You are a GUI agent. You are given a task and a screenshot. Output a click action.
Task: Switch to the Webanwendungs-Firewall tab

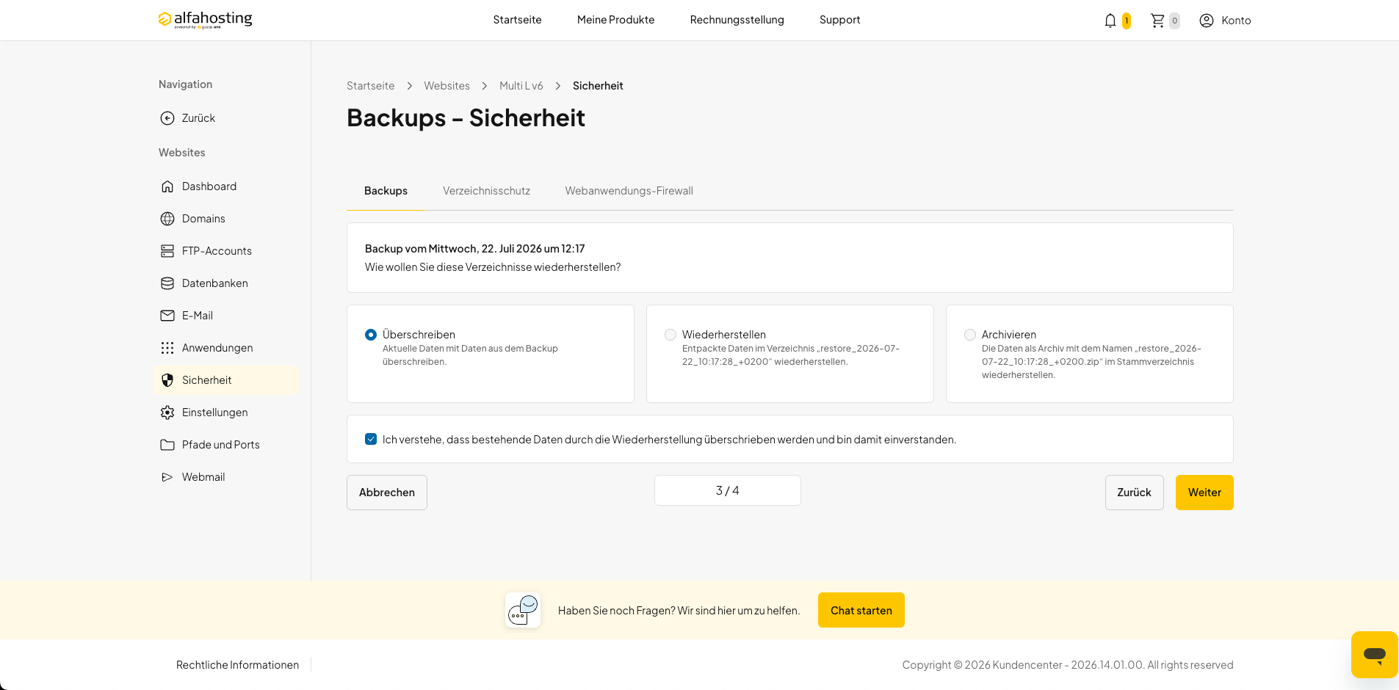[629, 191]
